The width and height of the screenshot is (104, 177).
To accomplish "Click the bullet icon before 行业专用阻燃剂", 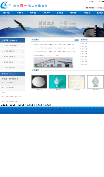I will click(2, 68).
